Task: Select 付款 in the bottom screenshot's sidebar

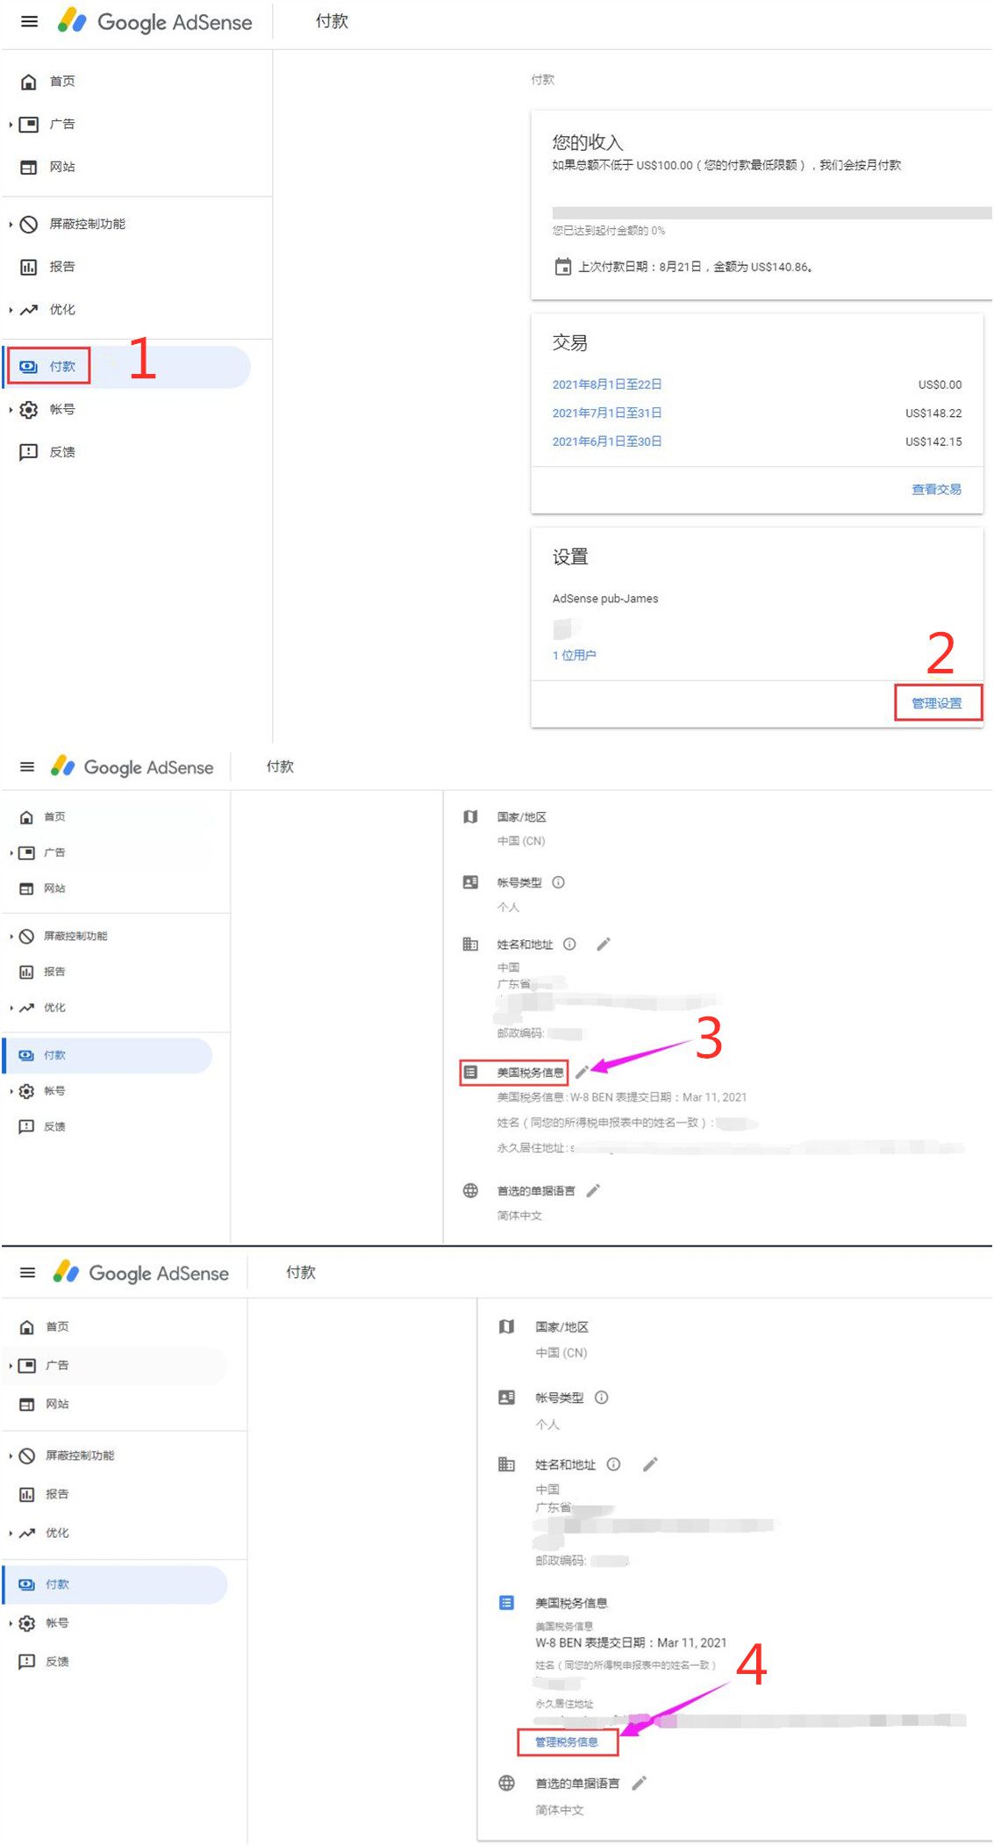Action: [114, 1585]
